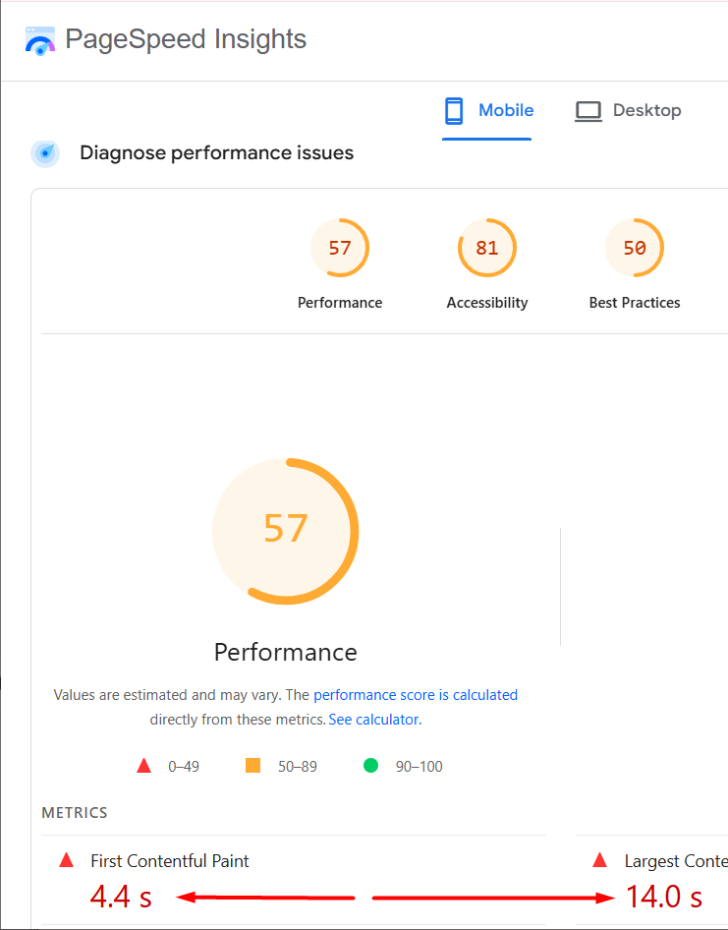Toggle the red 0–49 legend marker
This screenshot has width=728, height=930.
point(143,765)
